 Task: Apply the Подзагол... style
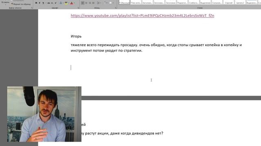182,2
